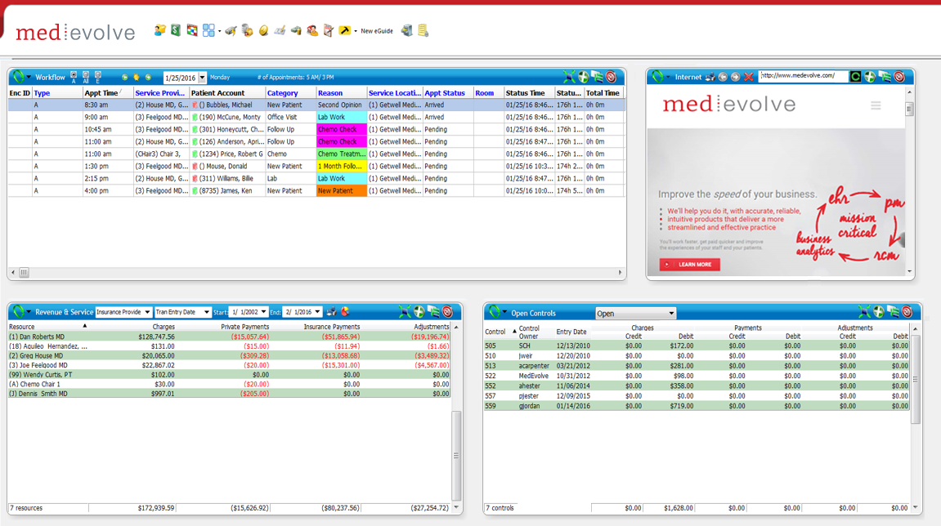Open the Start date 1/1/2002 dropdown

(x=263, y=312)
